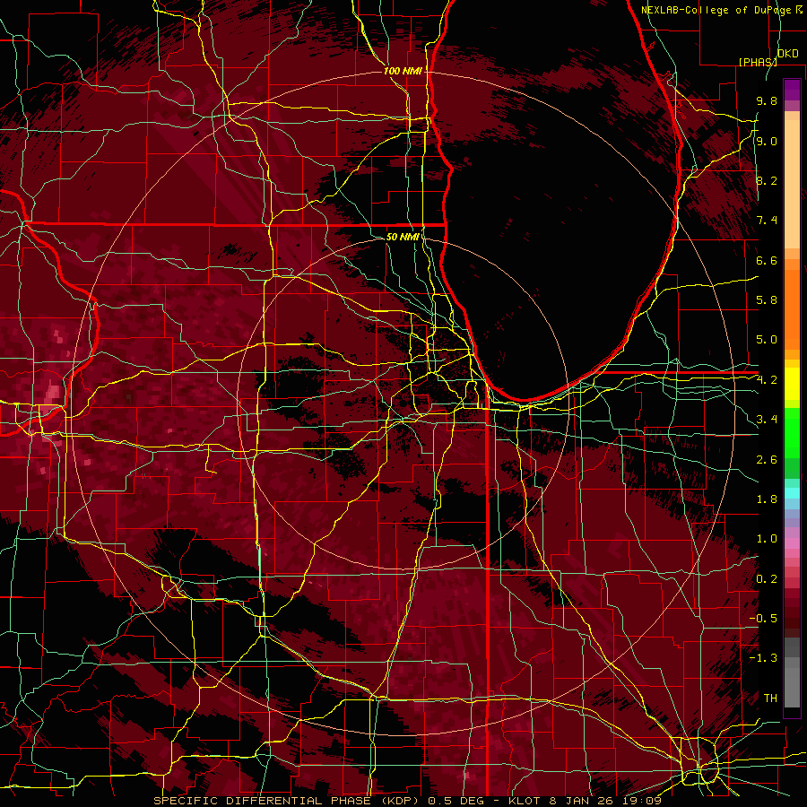This screenshot has width=807, height=807.
Task: Click the 5.0 legend value
Action: click(x=767, y=340)
